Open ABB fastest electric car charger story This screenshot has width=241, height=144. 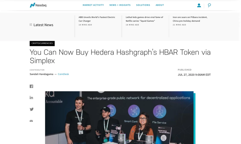(x=97, y=19)
